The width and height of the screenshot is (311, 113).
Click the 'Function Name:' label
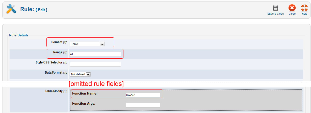tap(85, 94)
